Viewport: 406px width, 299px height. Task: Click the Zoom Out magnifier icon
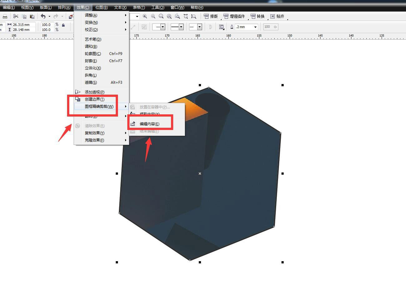point(153,16)
